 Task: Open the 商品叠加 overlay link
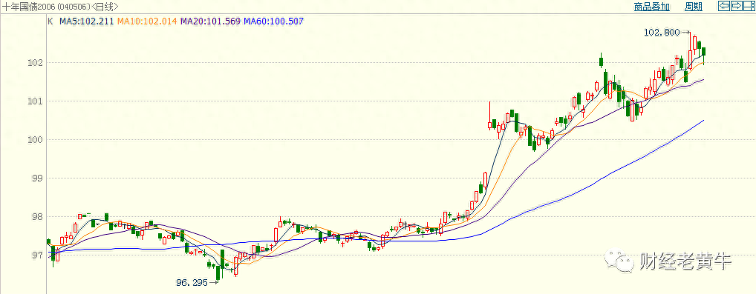pos(652,7)
